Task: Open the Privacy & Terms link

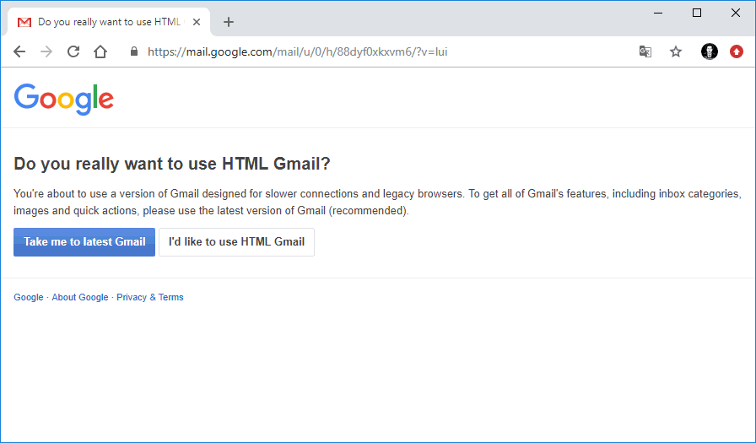Action: [x=150, y=298]
